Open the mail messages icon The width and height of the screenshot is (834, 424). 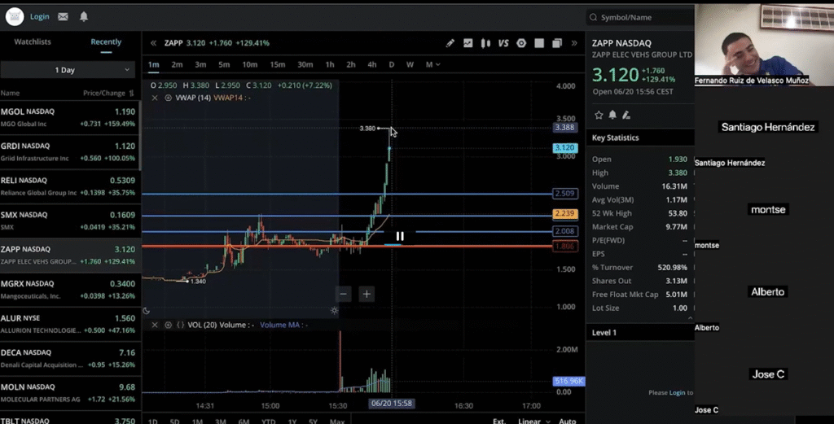(63, 16)
